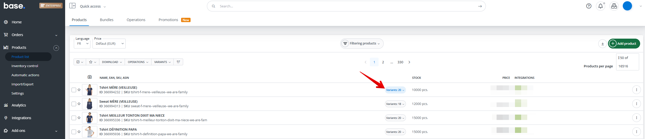
Task: Toggle the sidebar collapse icon
Action: 73,6
